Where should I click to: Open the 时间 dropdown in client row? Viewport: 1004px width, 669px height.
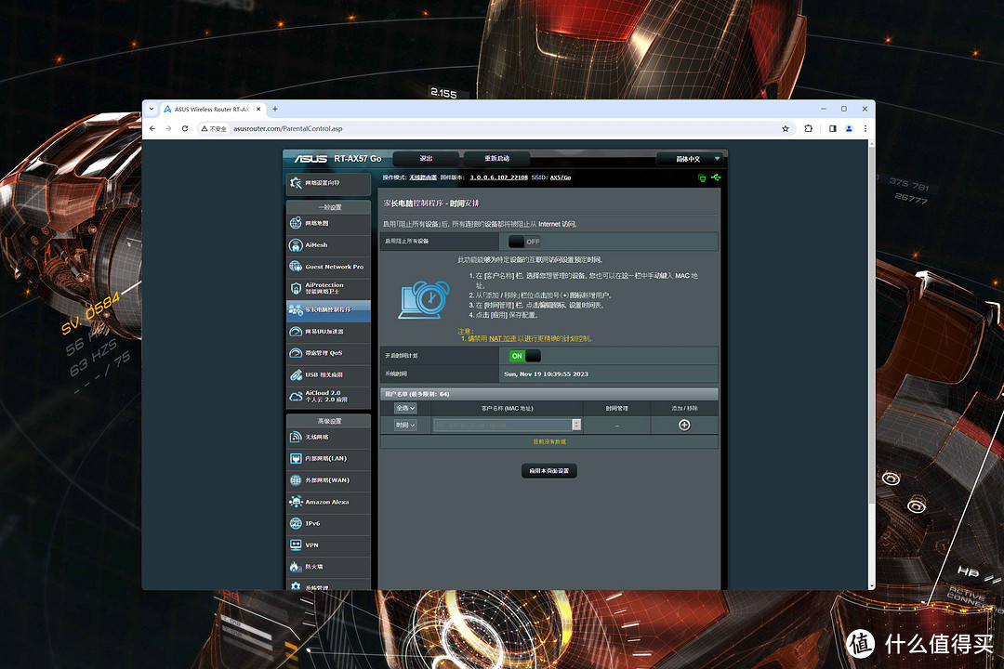point(405,425)
